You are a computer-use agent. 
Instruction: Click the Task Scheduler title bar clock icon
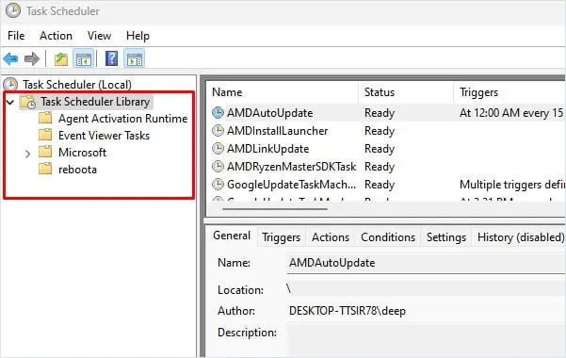[x=13, y=10]
